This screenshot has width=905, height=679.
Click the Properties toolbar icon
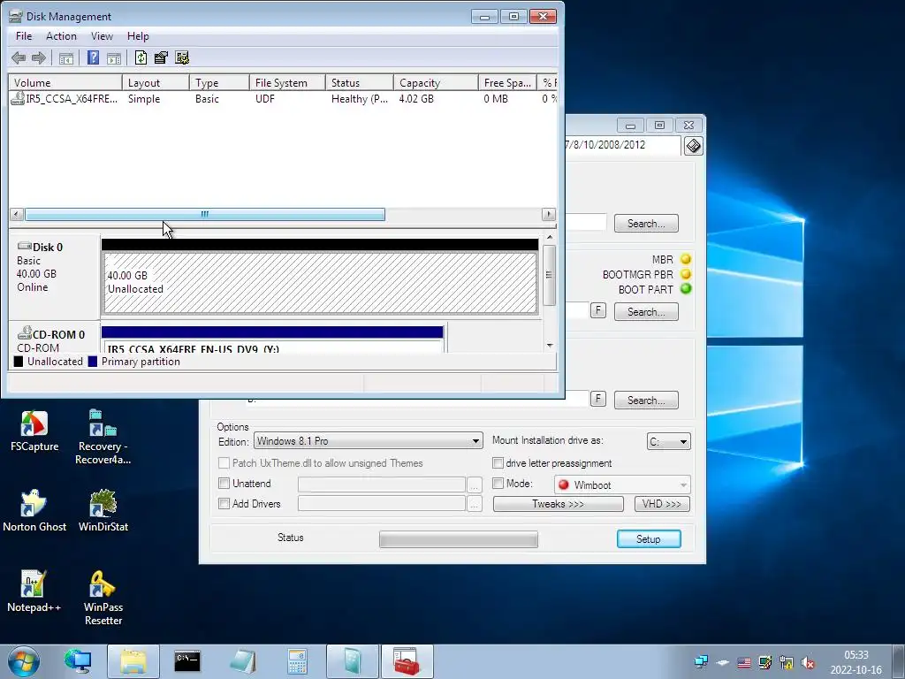point(161,57)
